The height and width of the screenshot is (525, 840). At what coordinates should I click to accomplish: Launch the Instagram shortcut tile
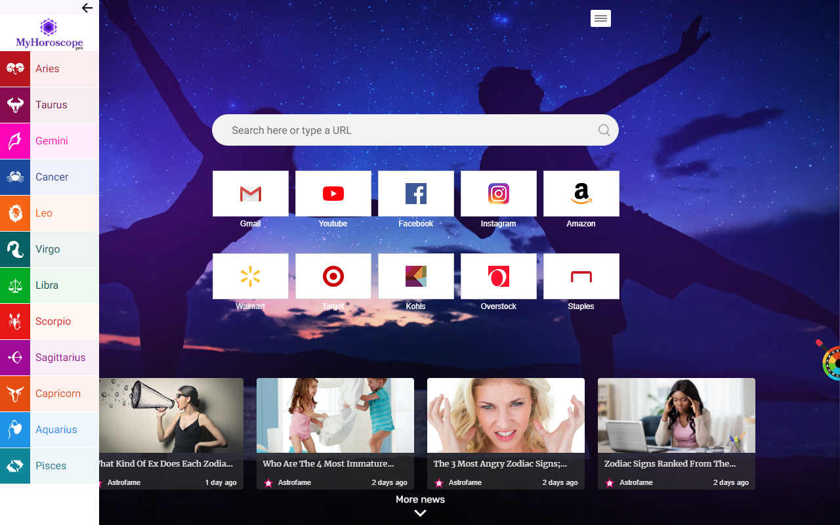pyautogui.click(x=498, y=194)
